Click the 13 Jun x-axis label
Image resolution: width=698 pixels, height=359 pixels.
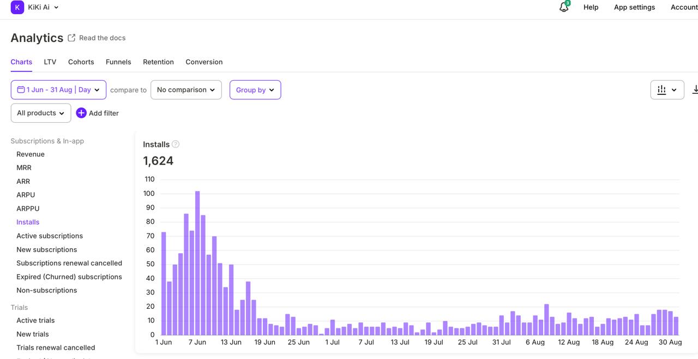231,342
